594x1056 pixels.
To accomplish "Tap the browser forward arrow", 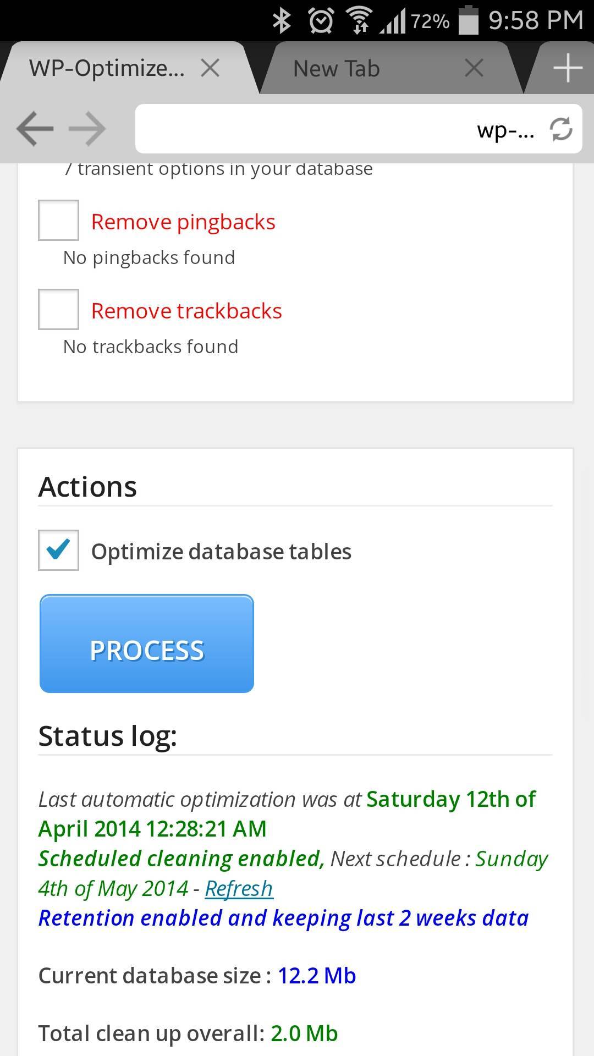I will [x=88, y=129].
